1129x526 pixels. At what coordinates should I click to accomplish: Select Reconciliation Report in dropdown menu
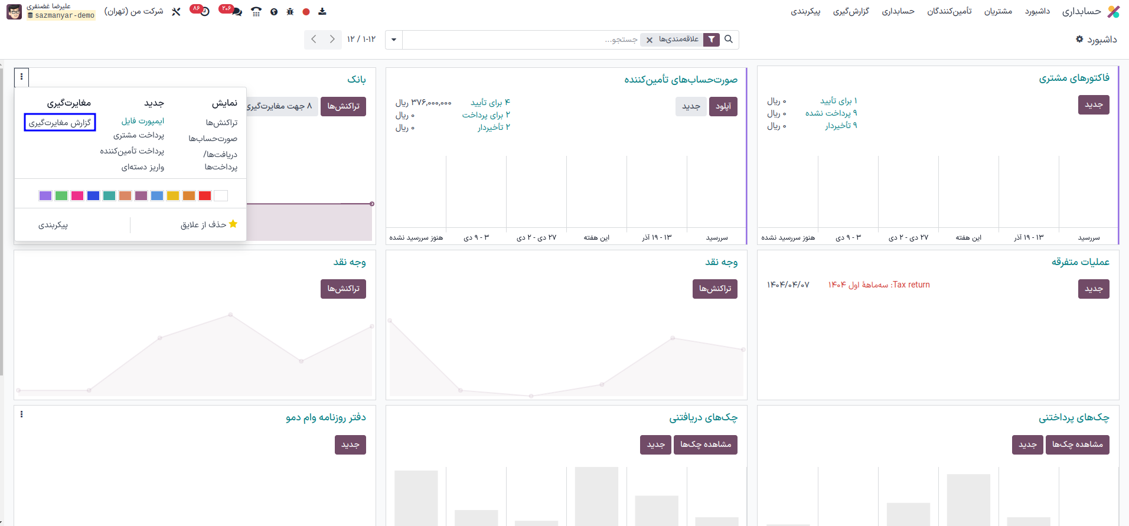pos(60,123)
